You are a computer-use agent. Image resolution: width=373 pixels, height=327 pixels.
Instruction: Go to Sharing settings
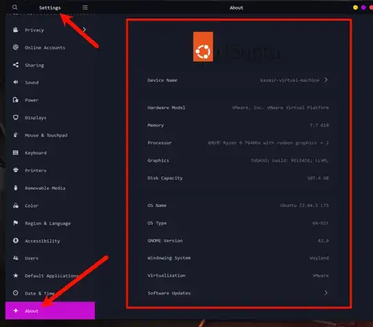pyautogui.click(x=50, y=65)
